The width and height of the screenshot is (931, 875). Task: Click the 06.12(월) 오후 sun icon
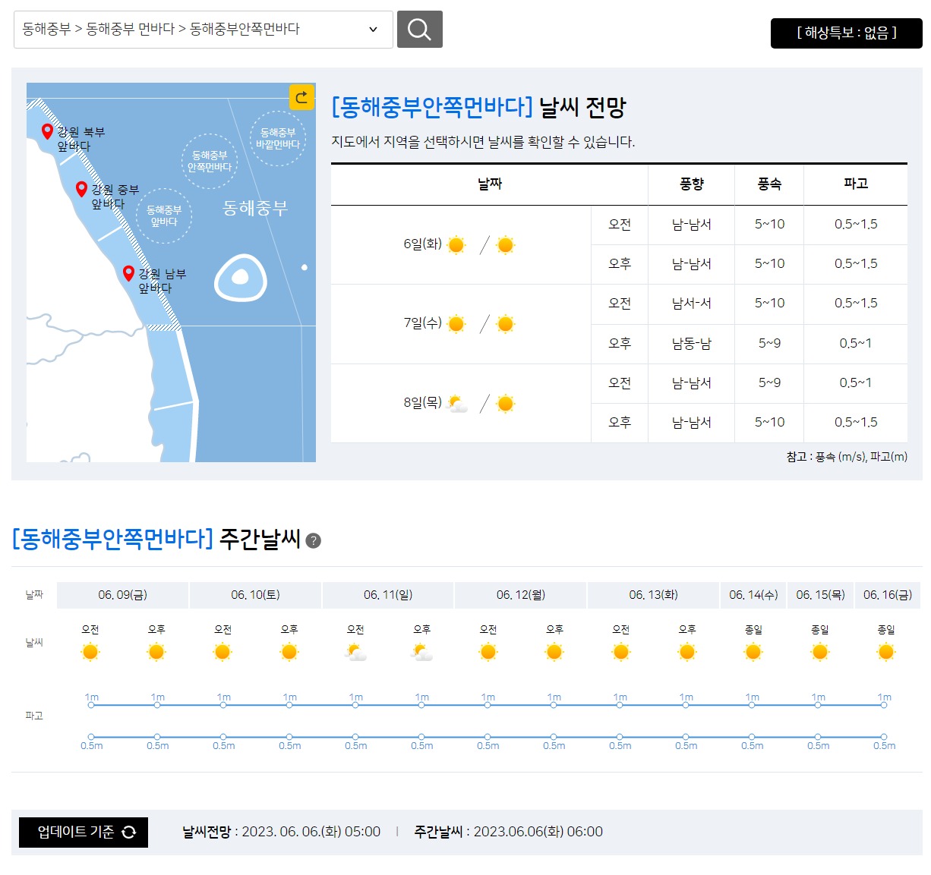[x=554, y=652]
